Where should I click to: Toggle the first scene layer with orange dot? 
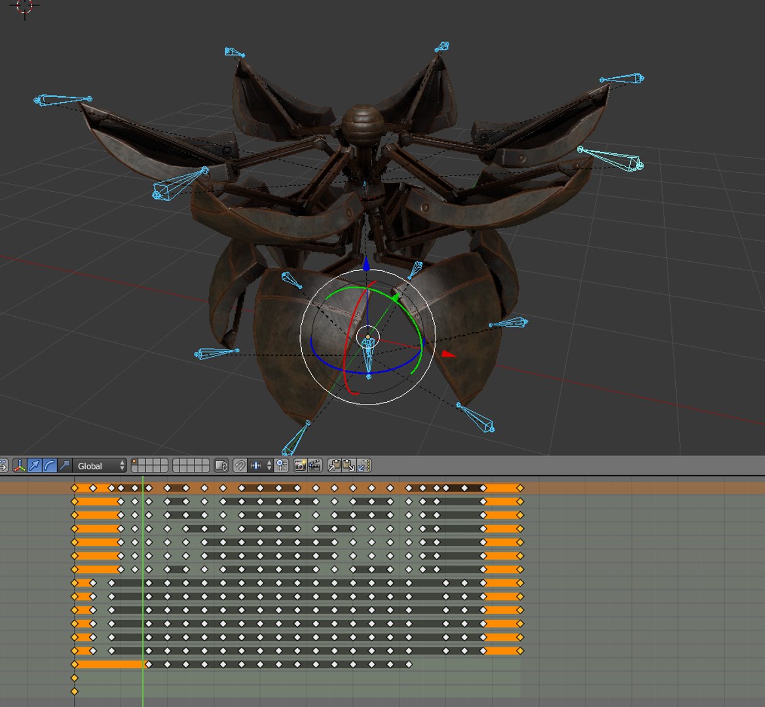tap(135, 462)
